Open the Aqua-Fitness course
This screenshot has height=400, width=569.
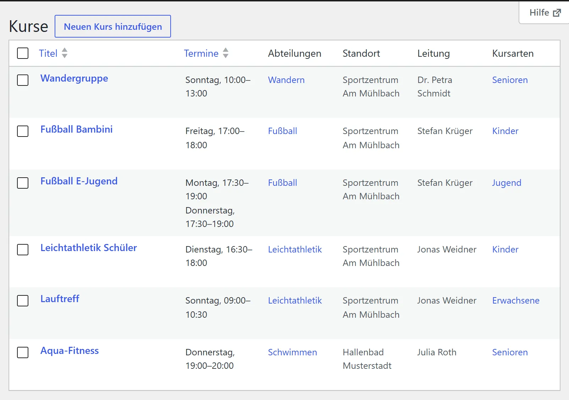click(70, 351)
